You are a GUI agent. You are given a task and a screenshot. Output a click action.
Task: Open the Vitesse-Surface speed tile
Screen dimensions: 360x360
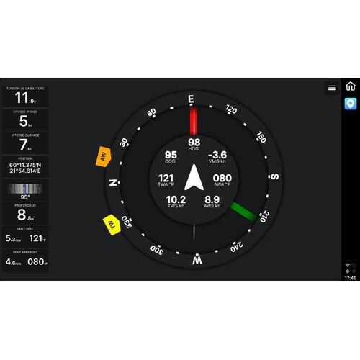pyautogui.click(x=25, y=143)
